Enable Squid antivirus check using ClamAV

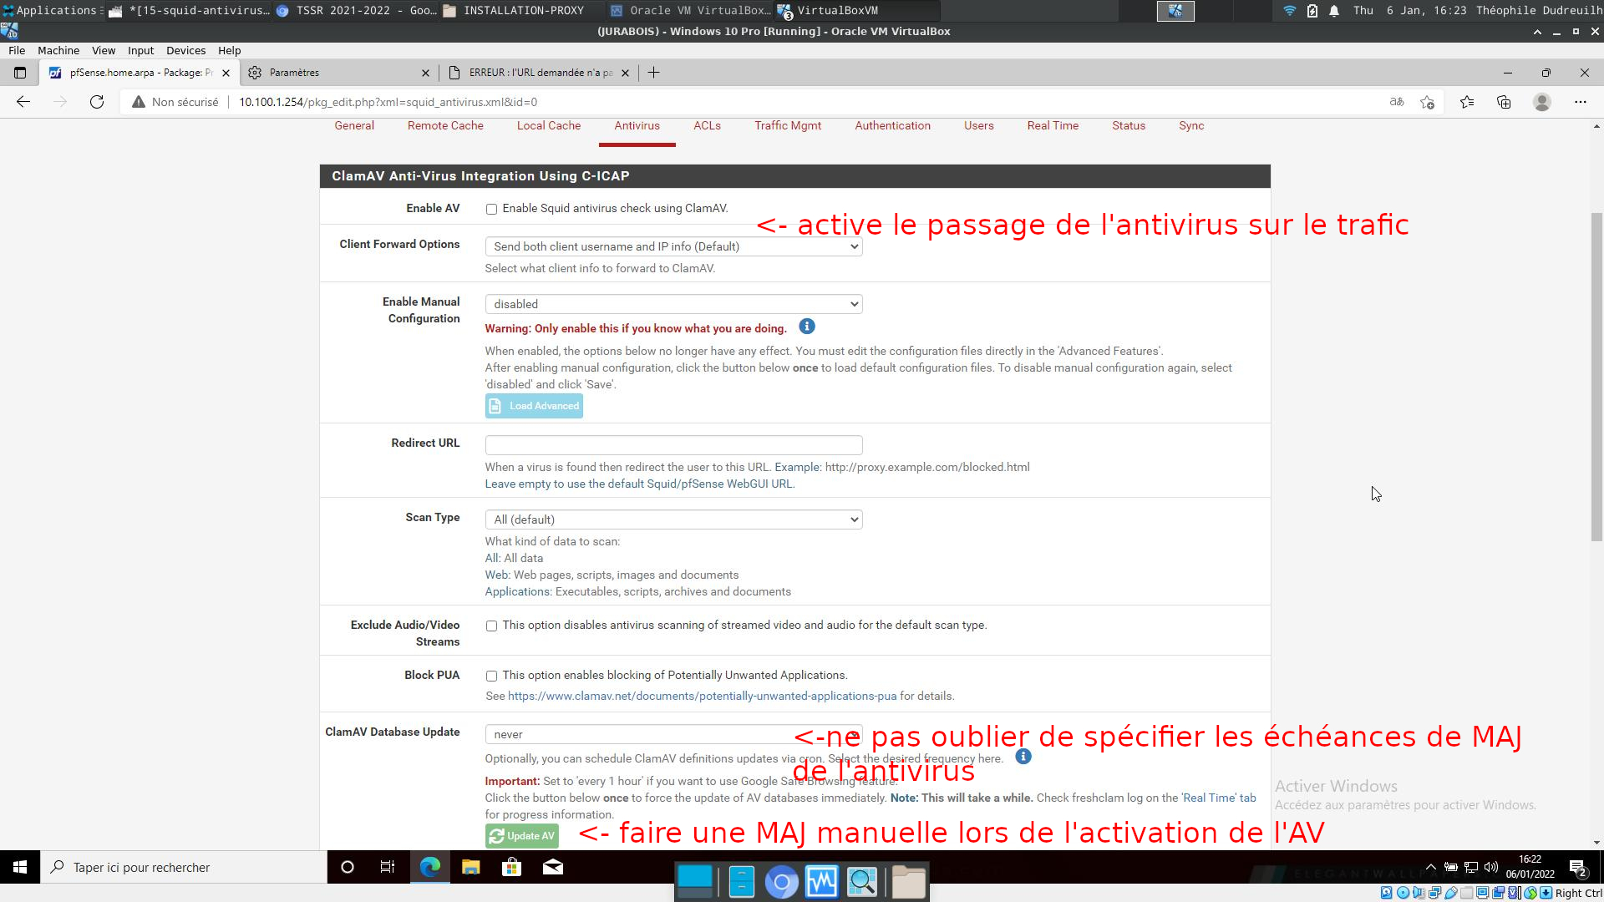pyautogui.click(x=491, y=210)
